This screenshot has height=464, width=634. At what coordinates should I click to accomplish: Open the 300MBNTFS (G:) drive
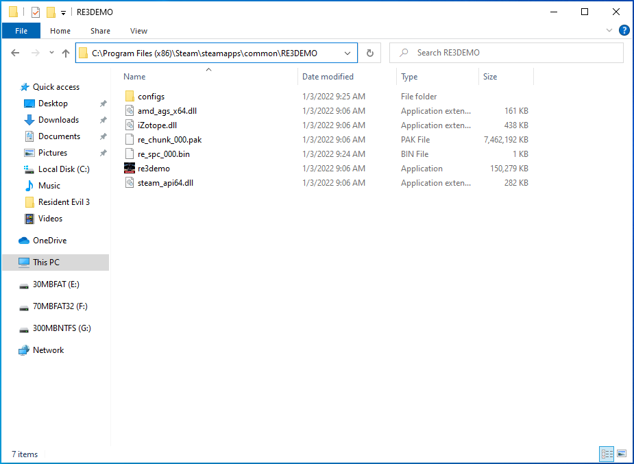62,328
